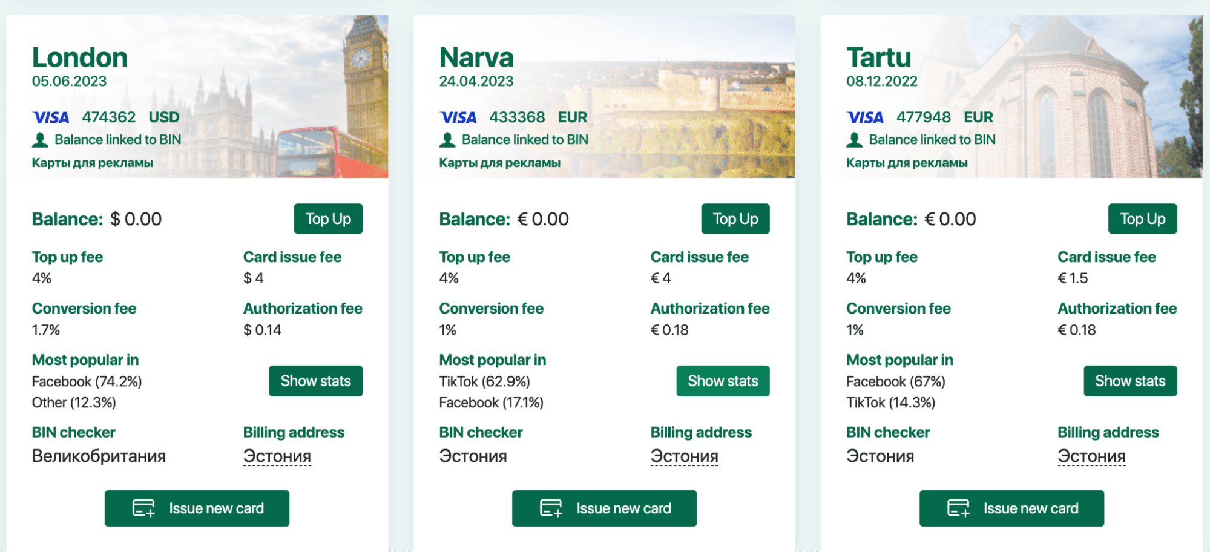
Task: Top up the London USD balance
Action: click(x=328, y=218)
